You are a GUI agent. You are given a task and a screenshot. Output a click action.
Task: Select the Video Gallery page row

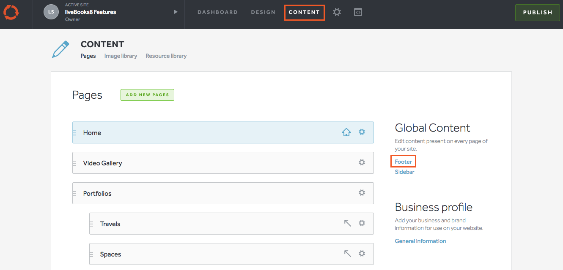point(211,163)
